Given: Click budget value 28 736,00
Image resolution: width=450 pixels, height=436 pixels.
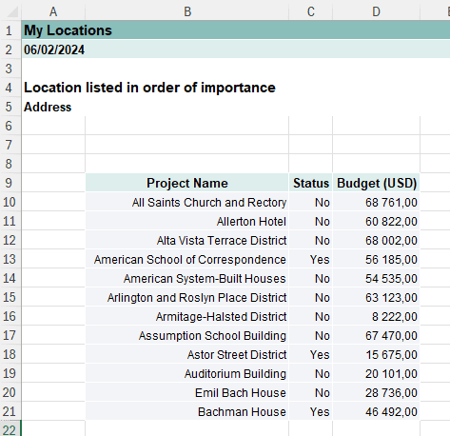Looking at the screenshot, I should pyautogui.click(x=376, y=392).
